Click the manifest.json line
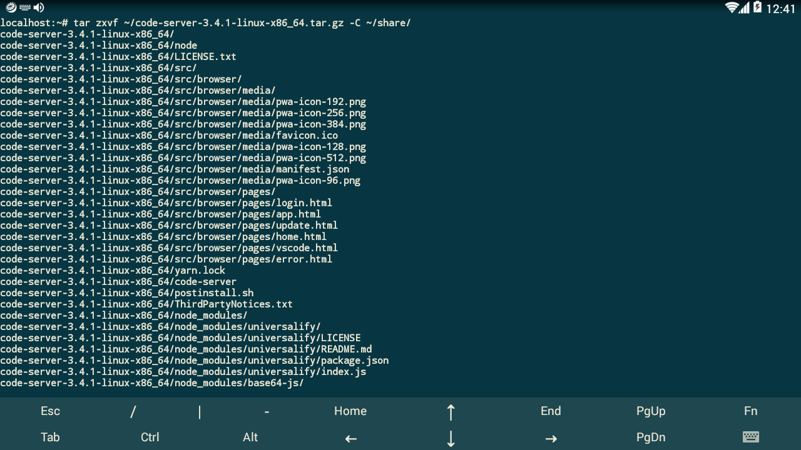The image size is (801, 450). (x=175, y=169)
